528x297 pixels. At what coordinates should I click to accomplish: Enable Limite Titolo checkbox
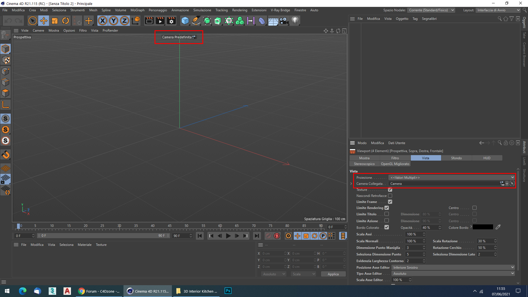point(387,214)
